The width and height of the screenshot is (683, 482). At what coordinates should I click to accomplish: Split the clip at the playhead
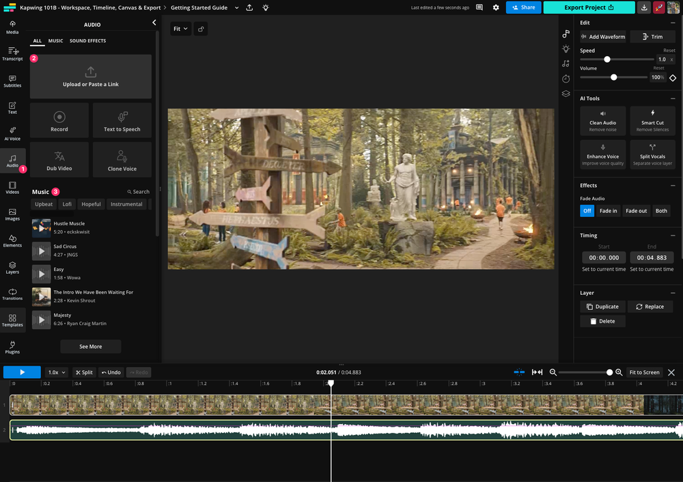click(84, 372)
